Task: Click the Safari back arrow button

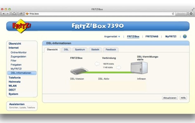Action: [x=3, y=14]
